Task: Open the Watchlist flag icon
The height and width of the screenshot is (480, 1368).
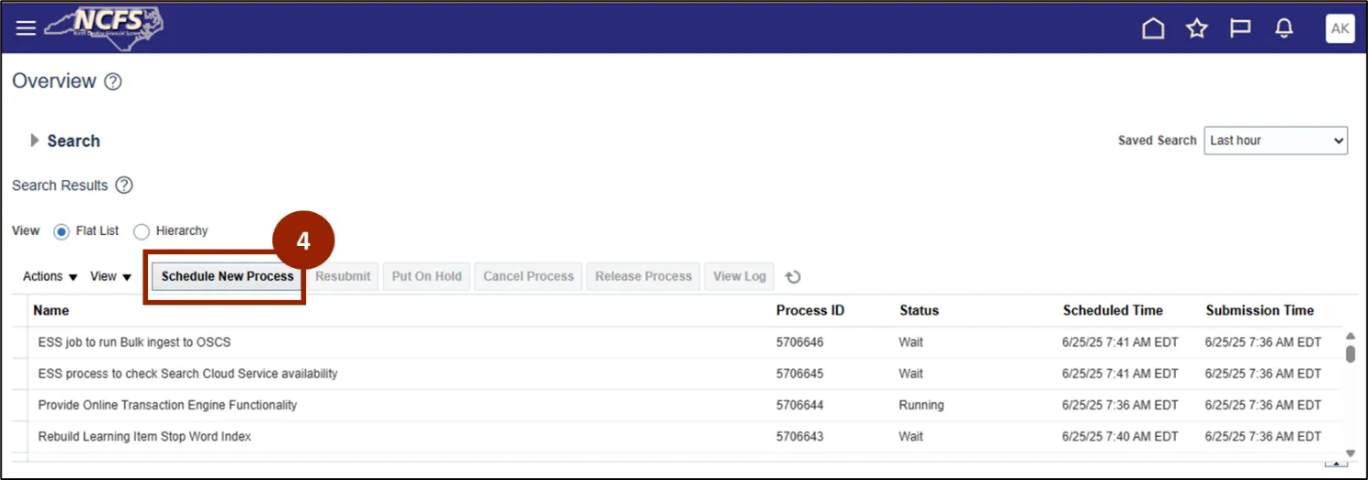Action: [x=1240, y=28]
